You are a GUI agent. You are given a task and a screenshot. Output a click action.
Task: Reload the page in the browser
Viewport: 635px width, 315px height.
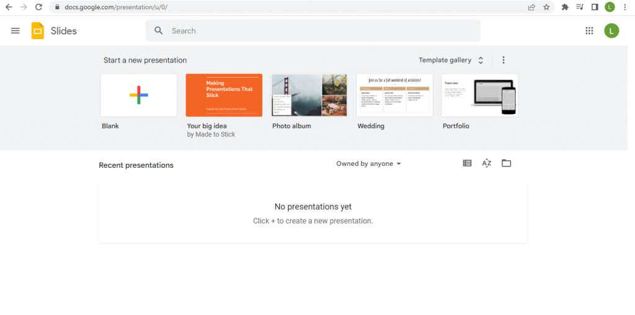pyautogui.click(x=38, y=7)
